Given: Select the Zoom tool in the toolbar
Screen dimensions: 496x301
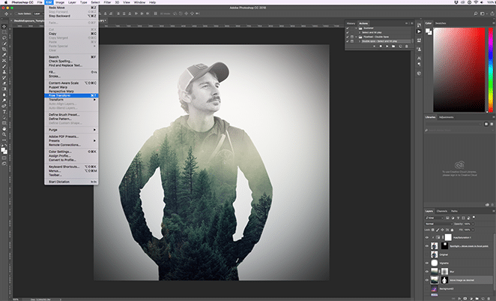Looking at the screenshot, I should pyautogui.click(x=4, y=134).
